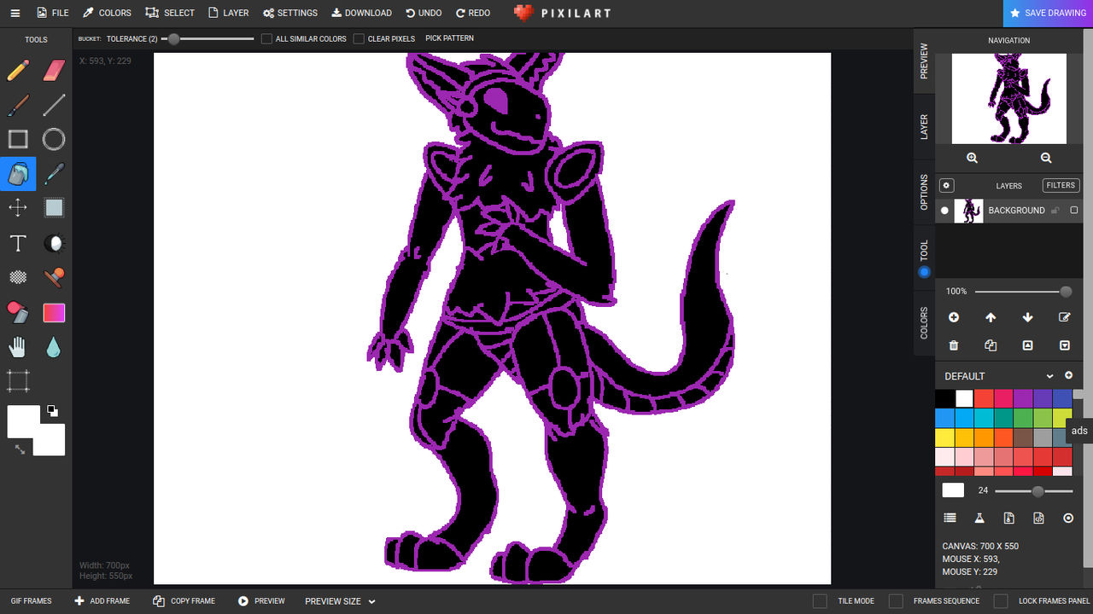Toggle Lock Frames Panel checkbox
The image size is (1093, 614).
pos(1001,601)
